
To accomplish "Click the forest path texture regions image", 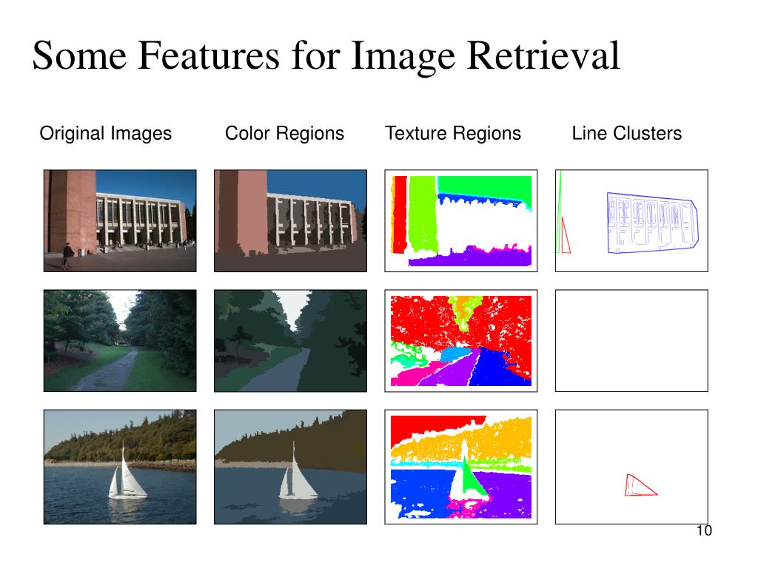I will [x=461, y=340].
